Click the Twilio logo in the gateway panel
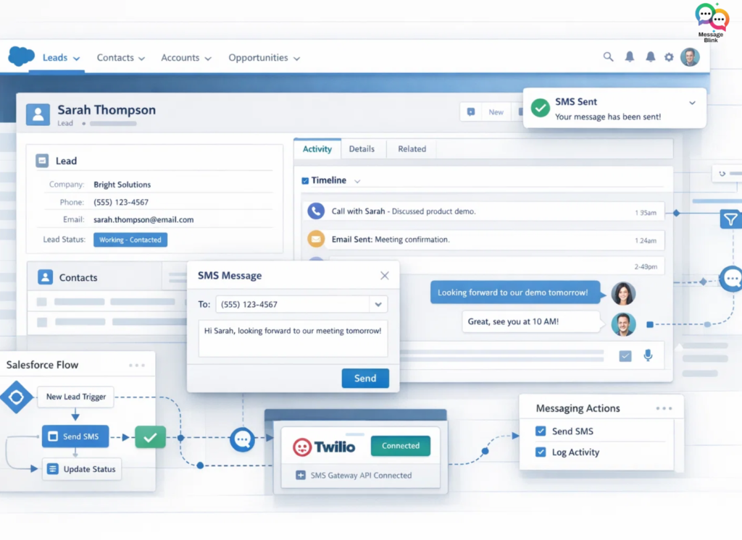This screenshot has height=540, width=742. (x=325, y=447)
